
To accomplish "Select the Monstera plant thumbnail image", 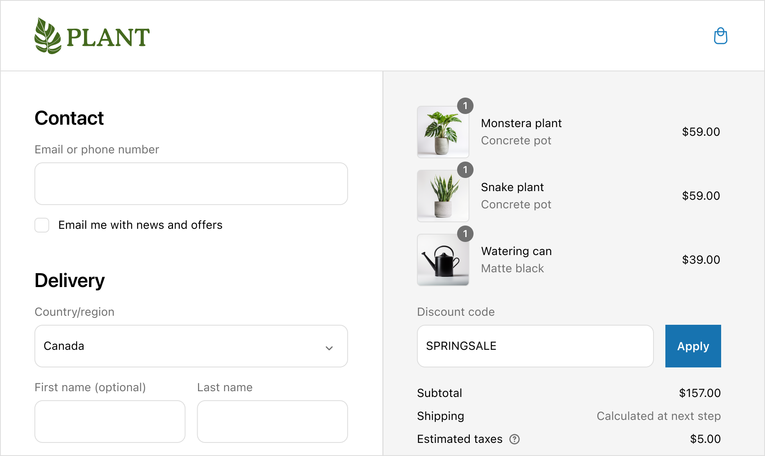I will (x=443, y=132).
